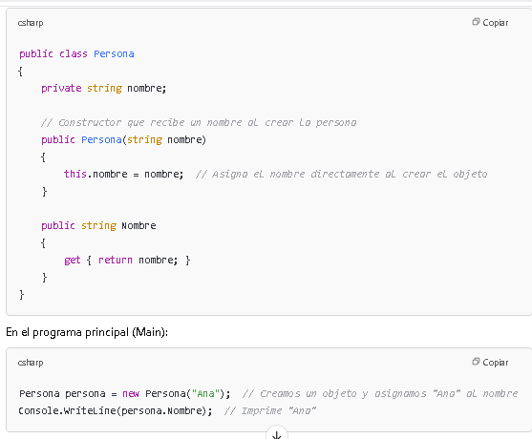Click the blue Persona class name after 'class'
The image size is (532, 439).
(114, 53)
